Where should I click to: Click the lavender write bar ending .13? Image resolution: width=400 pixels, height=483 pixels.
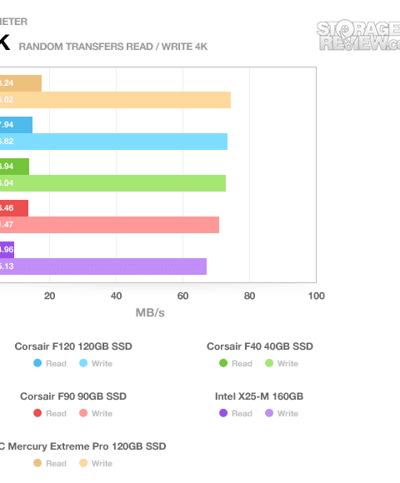[x=103, y=266]
